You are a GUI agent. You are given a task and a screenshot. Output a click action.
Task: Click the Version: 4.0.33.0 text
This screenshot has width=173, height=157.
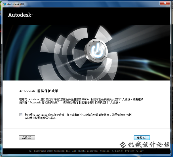click(x=112, y=151)
